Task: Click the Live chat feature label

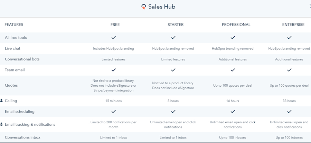Action: pos(12,48)
